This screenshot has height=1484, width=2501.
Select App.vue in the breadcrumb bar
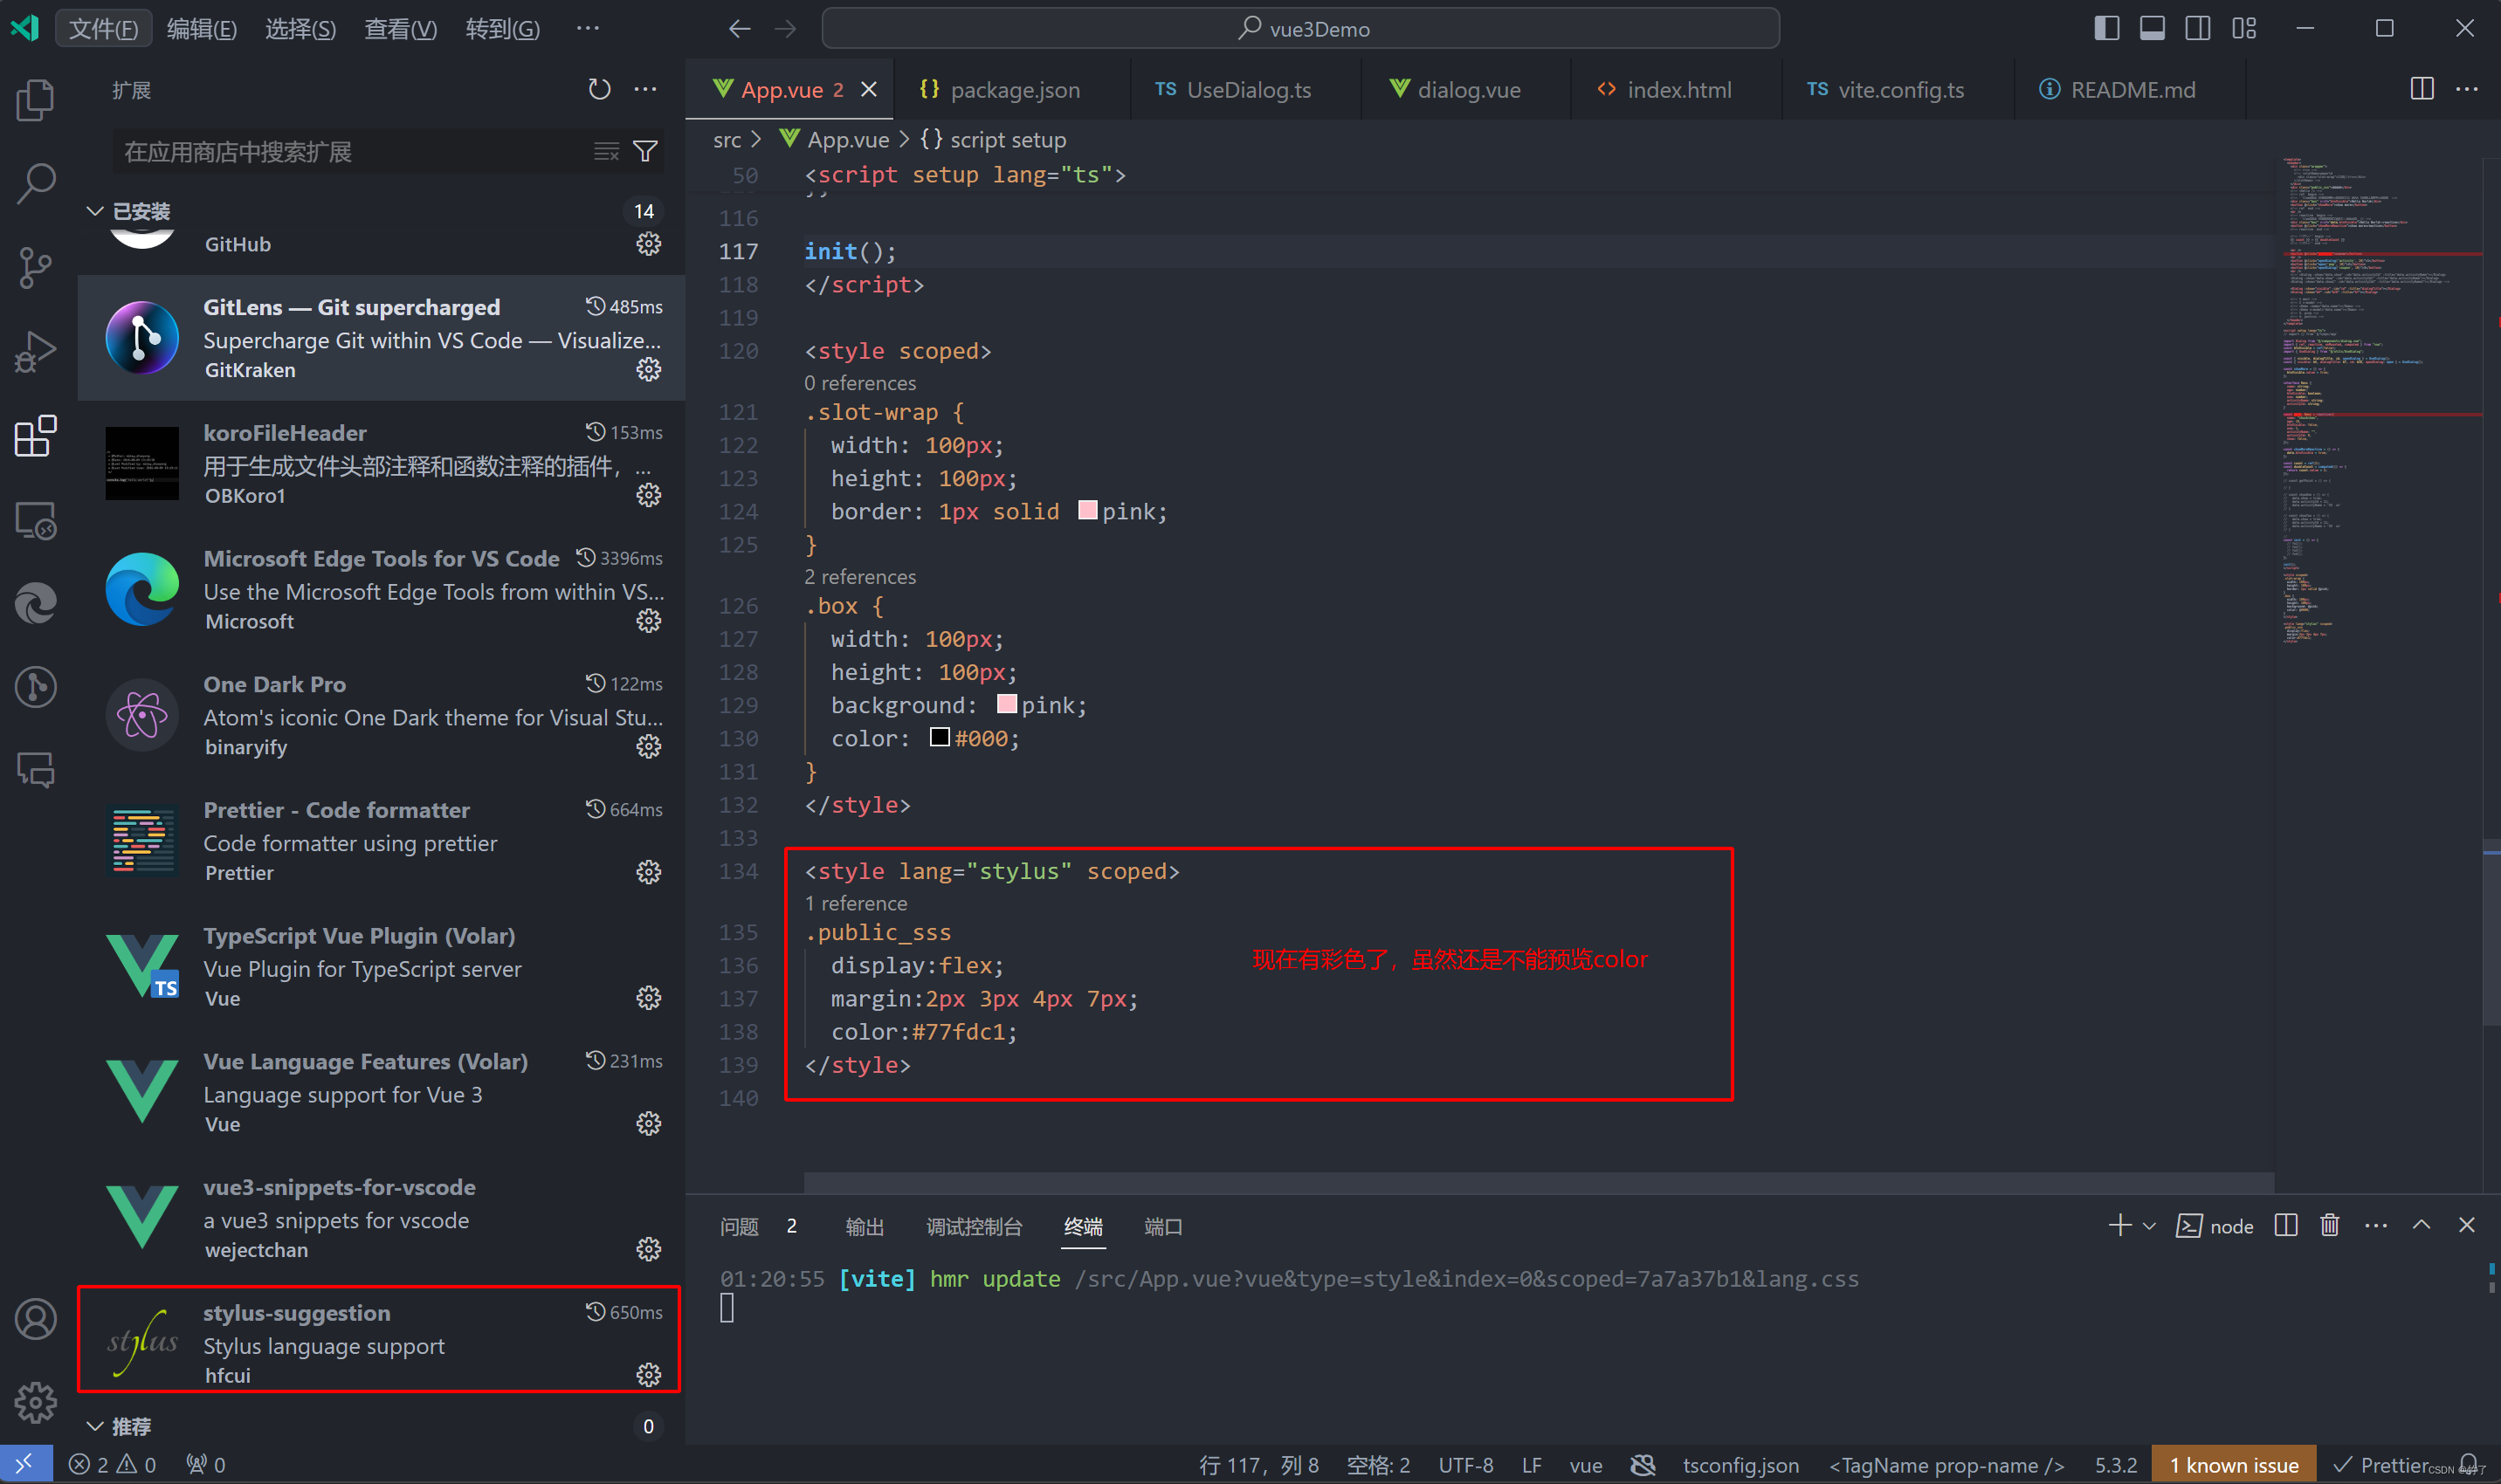tap(847, 139)
